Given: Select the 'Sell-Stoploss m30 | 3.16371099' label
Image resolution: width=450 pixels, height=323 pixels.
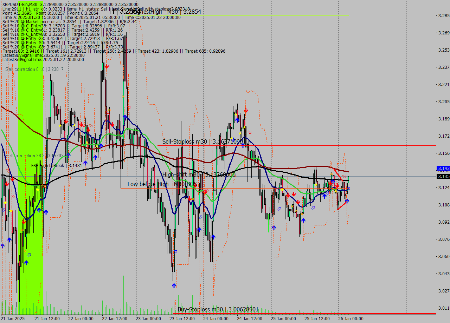Looking at the screenshot, I should coord(202,141).
